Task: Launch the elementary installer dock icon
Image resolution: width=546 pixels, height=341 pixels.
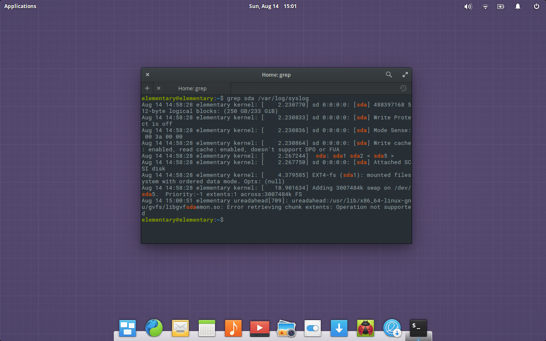Action: pyautogui.click(x=392, y=328)
